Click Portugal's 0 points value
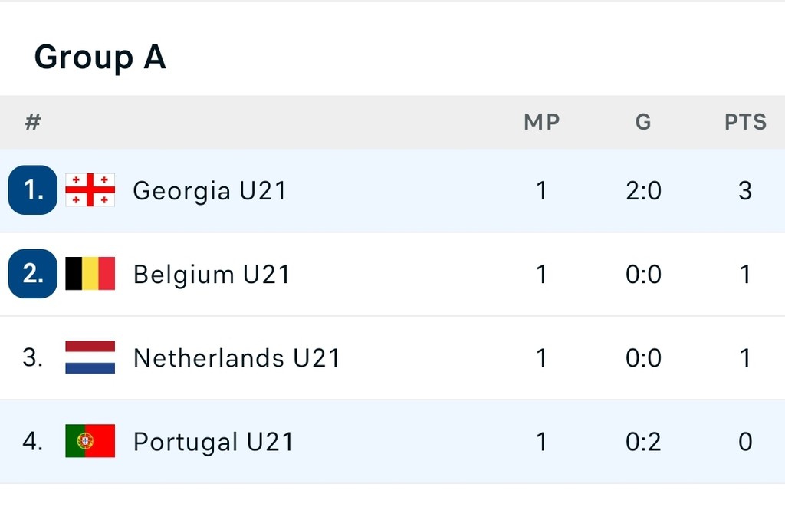Image resolution: width=785 pixels, height=507 pixels. pyautogui.click(x=745, y=442)
